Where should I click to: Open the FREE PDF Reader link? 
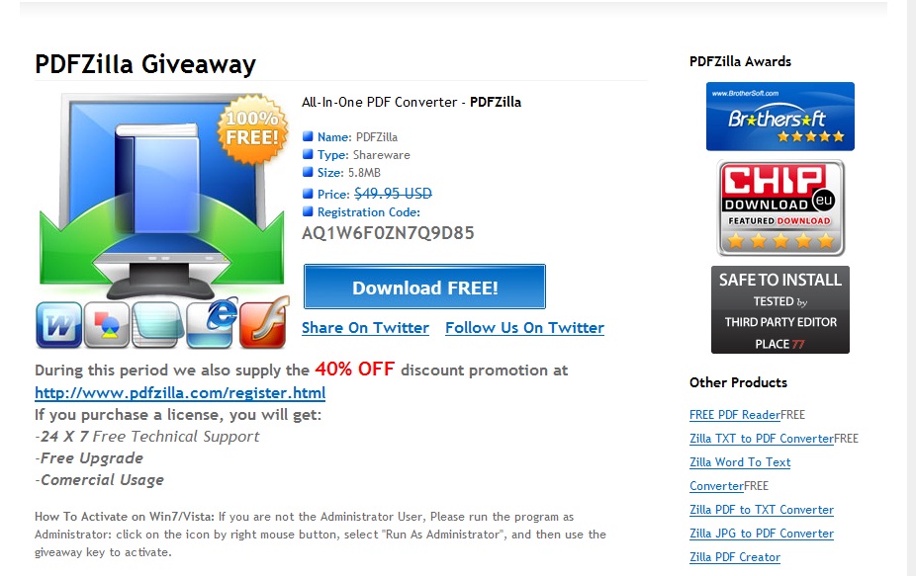[x=734, y=415]
